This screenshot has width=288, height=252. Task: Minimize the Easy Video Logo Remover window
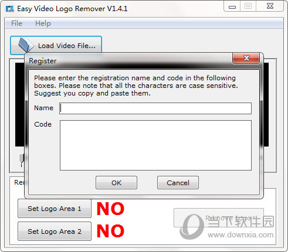[232, 7]
